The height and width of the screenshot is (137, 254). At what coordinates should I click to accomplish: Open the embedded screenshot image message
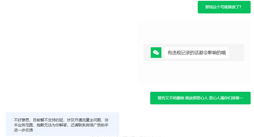click(x=194, y=52)
